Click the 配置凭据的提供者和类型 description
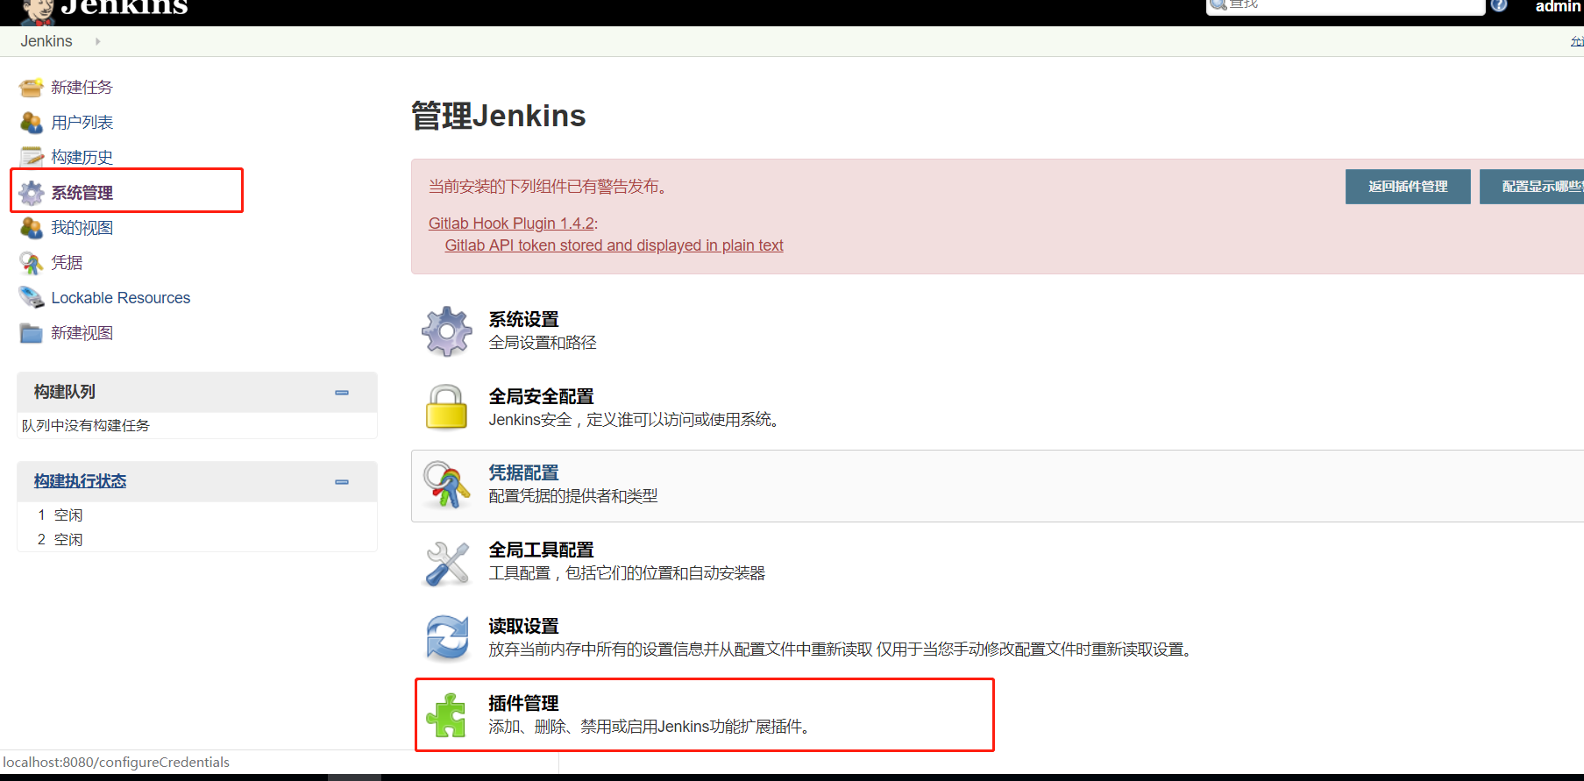The height and width of the screenshot is (781, 1584). [573, 496]
